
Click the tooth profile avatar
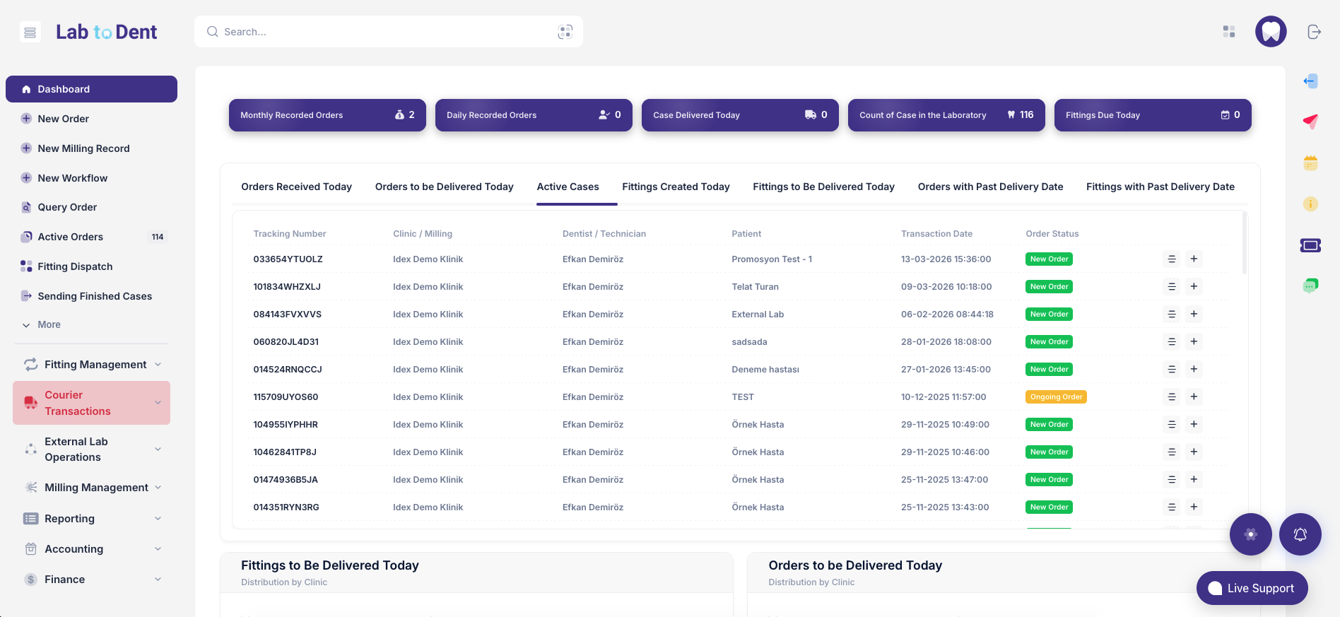click(1270, 32)
